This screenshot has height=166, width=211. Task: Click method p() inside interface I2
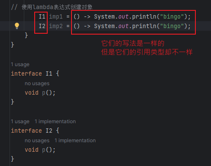coord(47,150)
